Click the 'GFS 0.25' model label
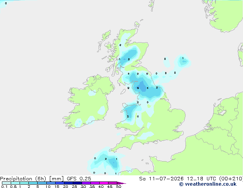The height and width of the screenshot is (188, 243). (79, 179)
